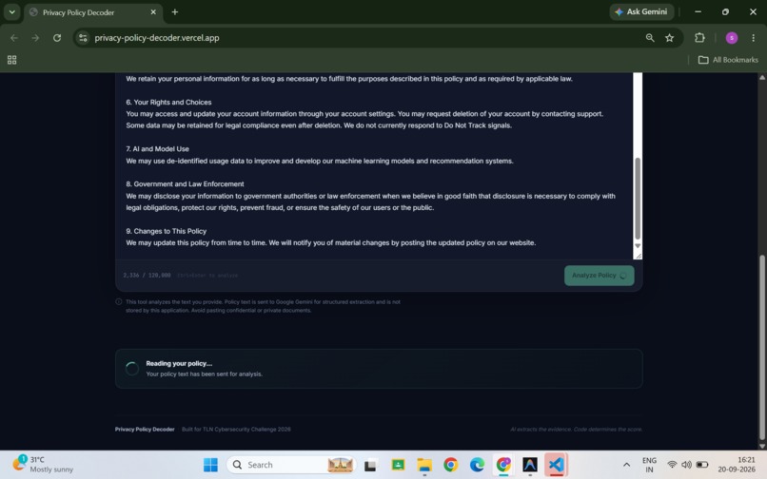Open the apps grid in bookmarks bar
The image size is (767, 479).
click(12, 60)
